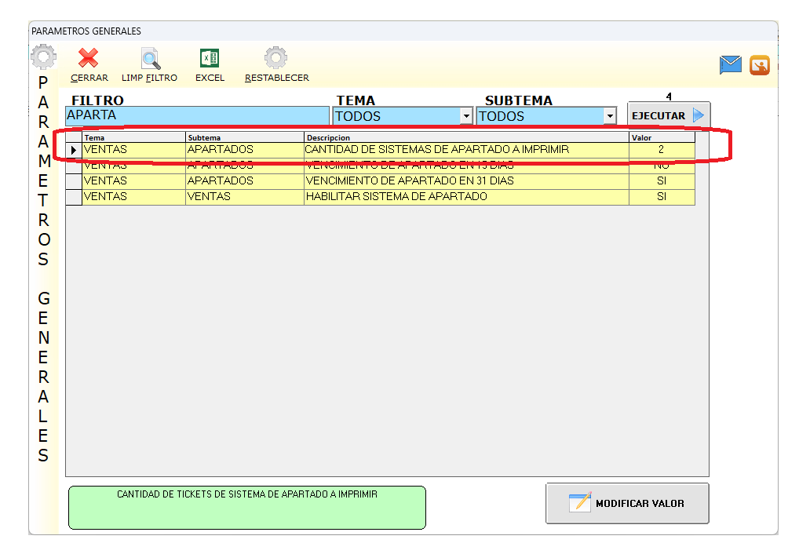The height and width of the screenshot is (554, 799).
Task: Click the Valor cell showing 2
Action: 661,149
